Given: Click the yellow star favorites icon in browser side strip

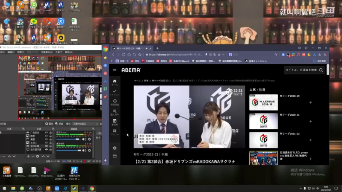Looking at the screenshot, I should coord(105,58).
